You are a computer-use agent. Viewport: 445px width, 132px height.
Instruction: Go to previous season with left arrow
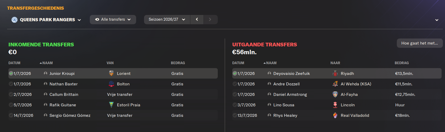click(x=197, y=19)
